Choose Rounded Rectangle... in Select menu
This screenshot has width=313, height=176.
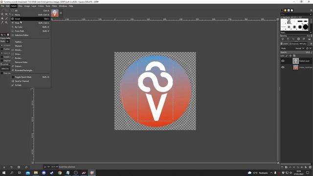[x=30, y=70]
